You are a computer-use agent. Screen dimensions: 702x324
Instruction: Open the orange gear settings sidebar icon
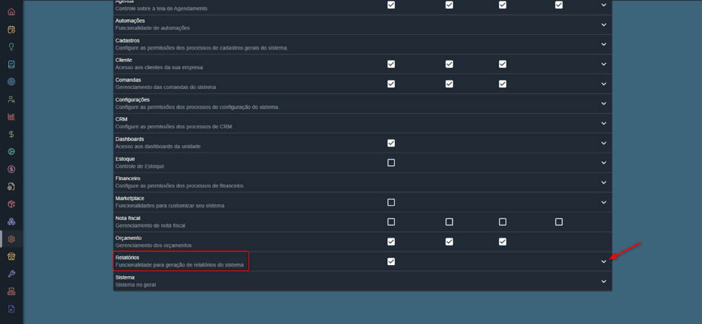[x=11, y=239]
